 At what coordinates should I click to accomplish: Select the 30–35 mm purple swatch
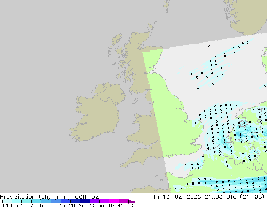tap(94, 202)
